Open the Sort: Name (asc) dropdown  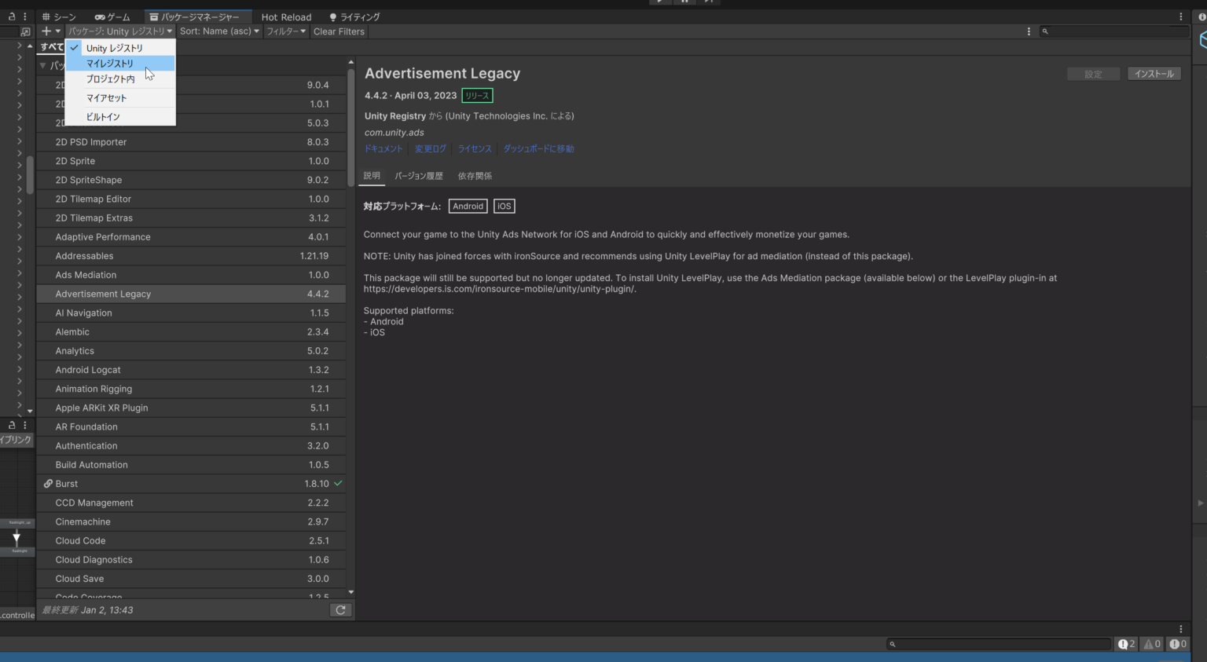point(218,31)
